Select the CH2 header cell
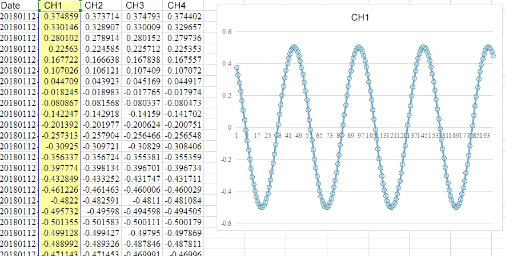The width and height of the screenshot is (505, 256). tap(101, 5)
